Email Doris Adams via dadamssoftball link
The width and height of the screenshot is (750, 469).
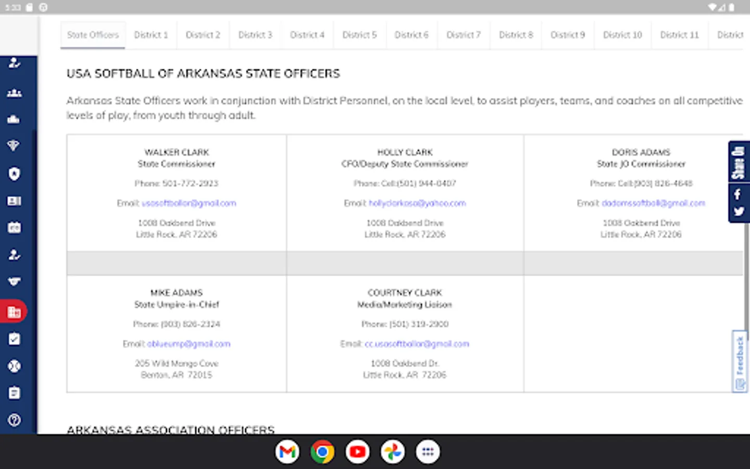[x=653, y=203]
